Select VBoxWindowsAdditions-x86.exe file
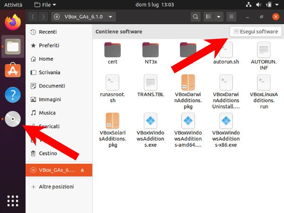Image resolution: width=284 pixels, height=213 pixels. tap(226, 130)
